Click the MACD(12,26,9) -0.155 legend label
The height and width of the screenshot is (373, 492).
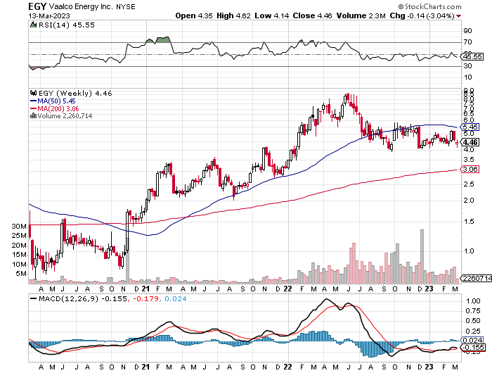pyautogui.click(x=83, y=298)
